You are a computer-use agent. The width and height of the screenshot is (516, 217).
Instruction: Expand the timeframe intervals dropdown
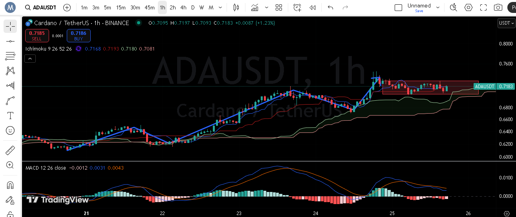coord(220,7)
